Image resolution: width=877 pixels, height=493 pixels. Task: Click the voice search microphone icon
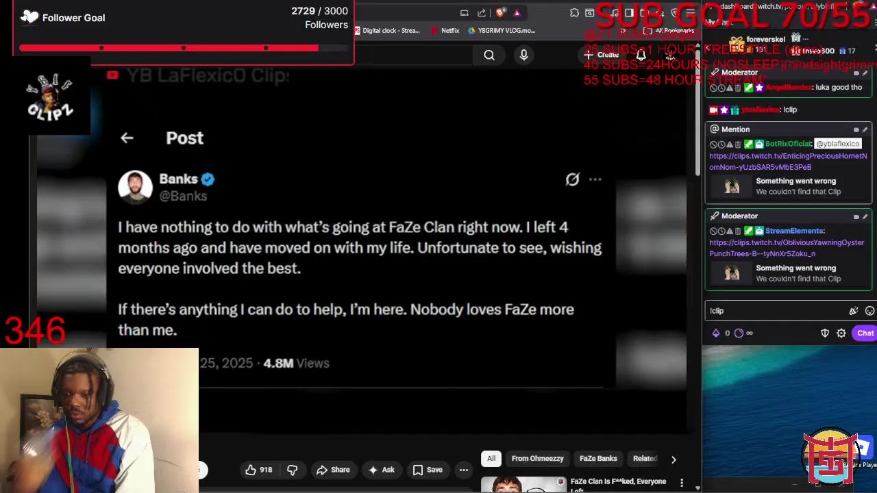pyautogui.click(x=523, y=55)
